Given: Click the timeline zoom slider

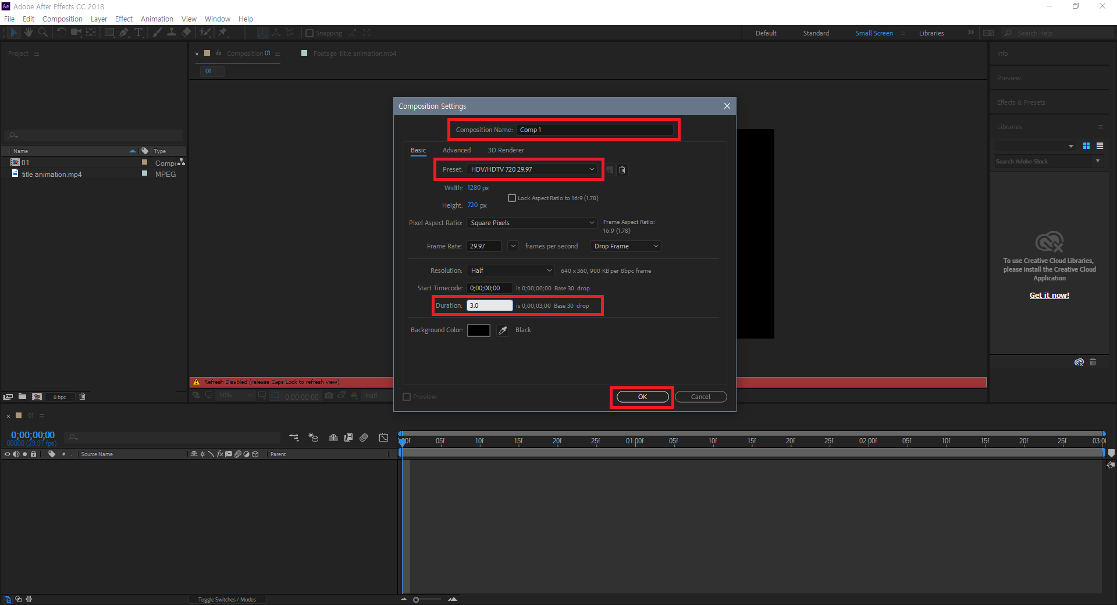Looking at the screenshot, I should (428, 599).
